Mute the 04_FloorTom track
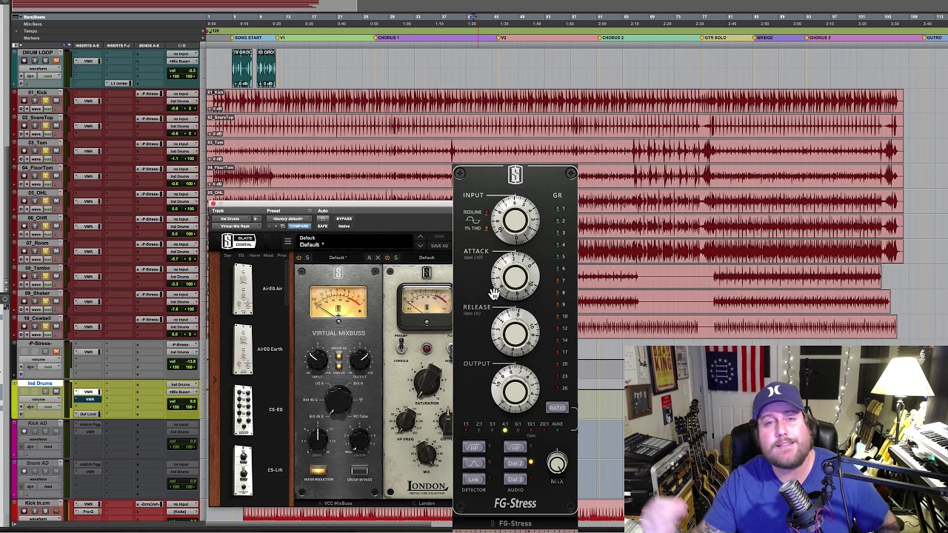The width and height of the screenshot is (948, 533). pyautogui.click(x=56, y=175)
